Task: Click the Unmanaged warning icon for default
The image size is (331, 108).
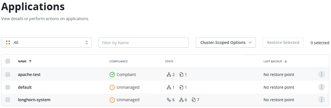Action: [x=112, y=87]
